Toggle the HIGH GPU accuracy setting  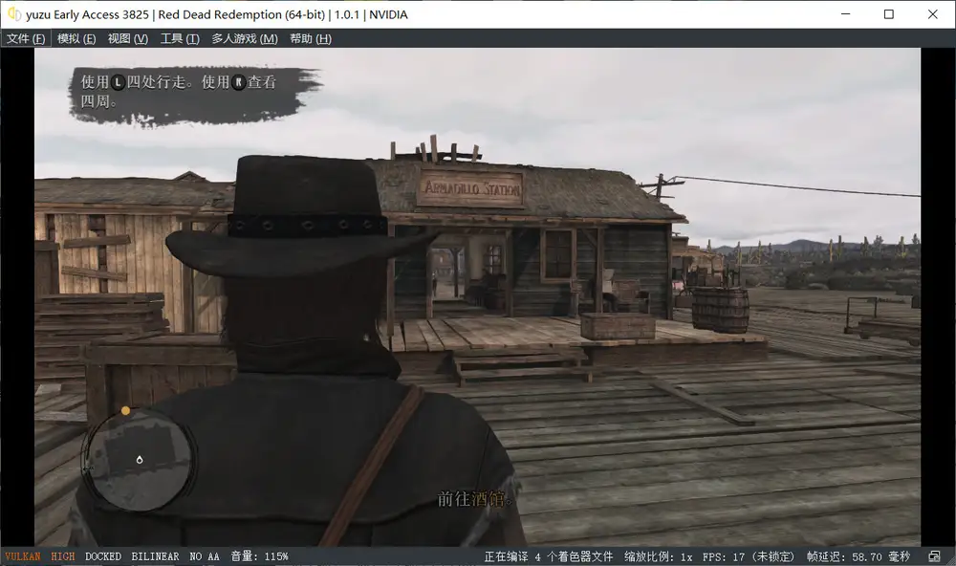pyautogui.click(x=63, y=556)
